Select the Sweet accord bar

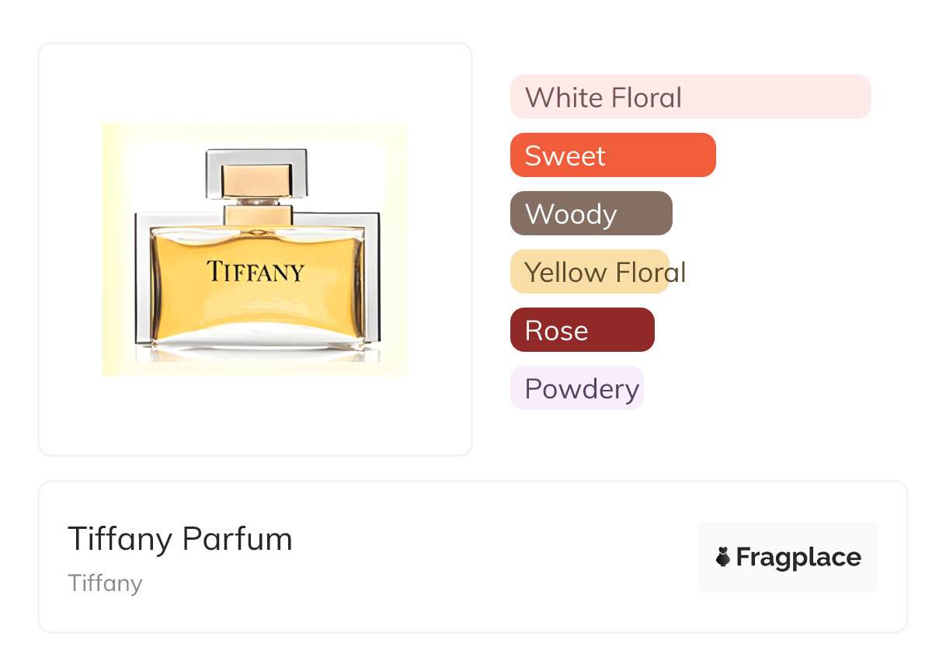pos(612,155)
